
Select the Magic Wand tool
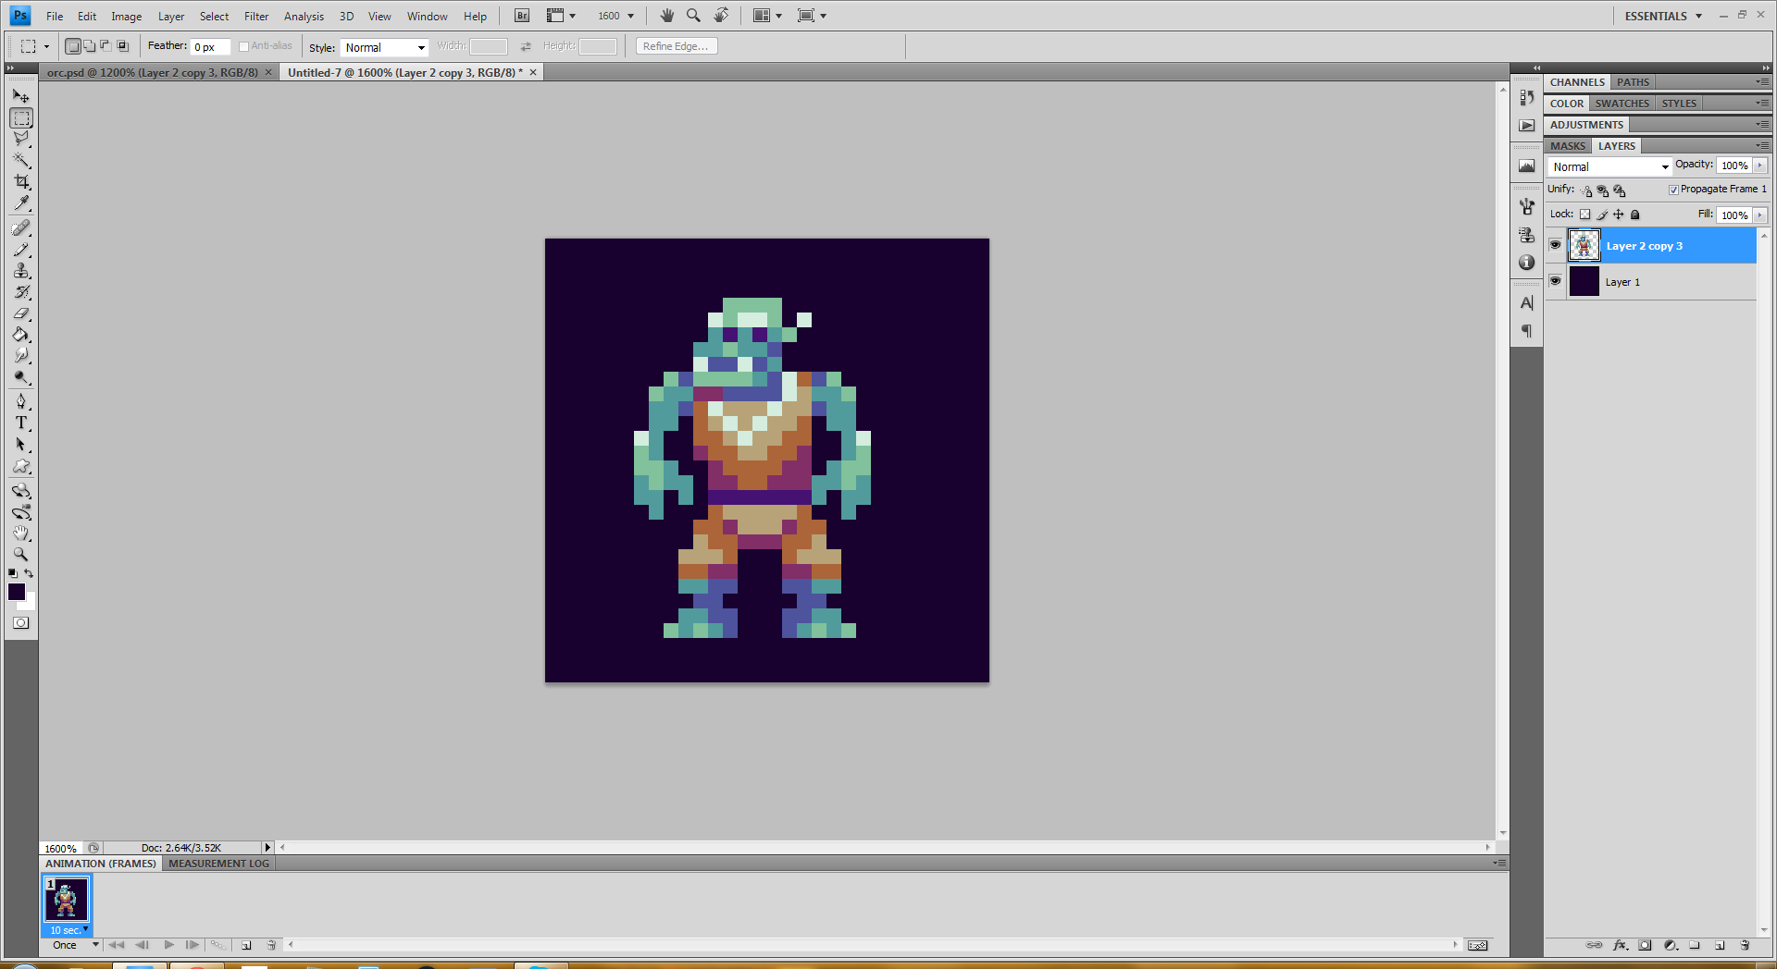21,161
